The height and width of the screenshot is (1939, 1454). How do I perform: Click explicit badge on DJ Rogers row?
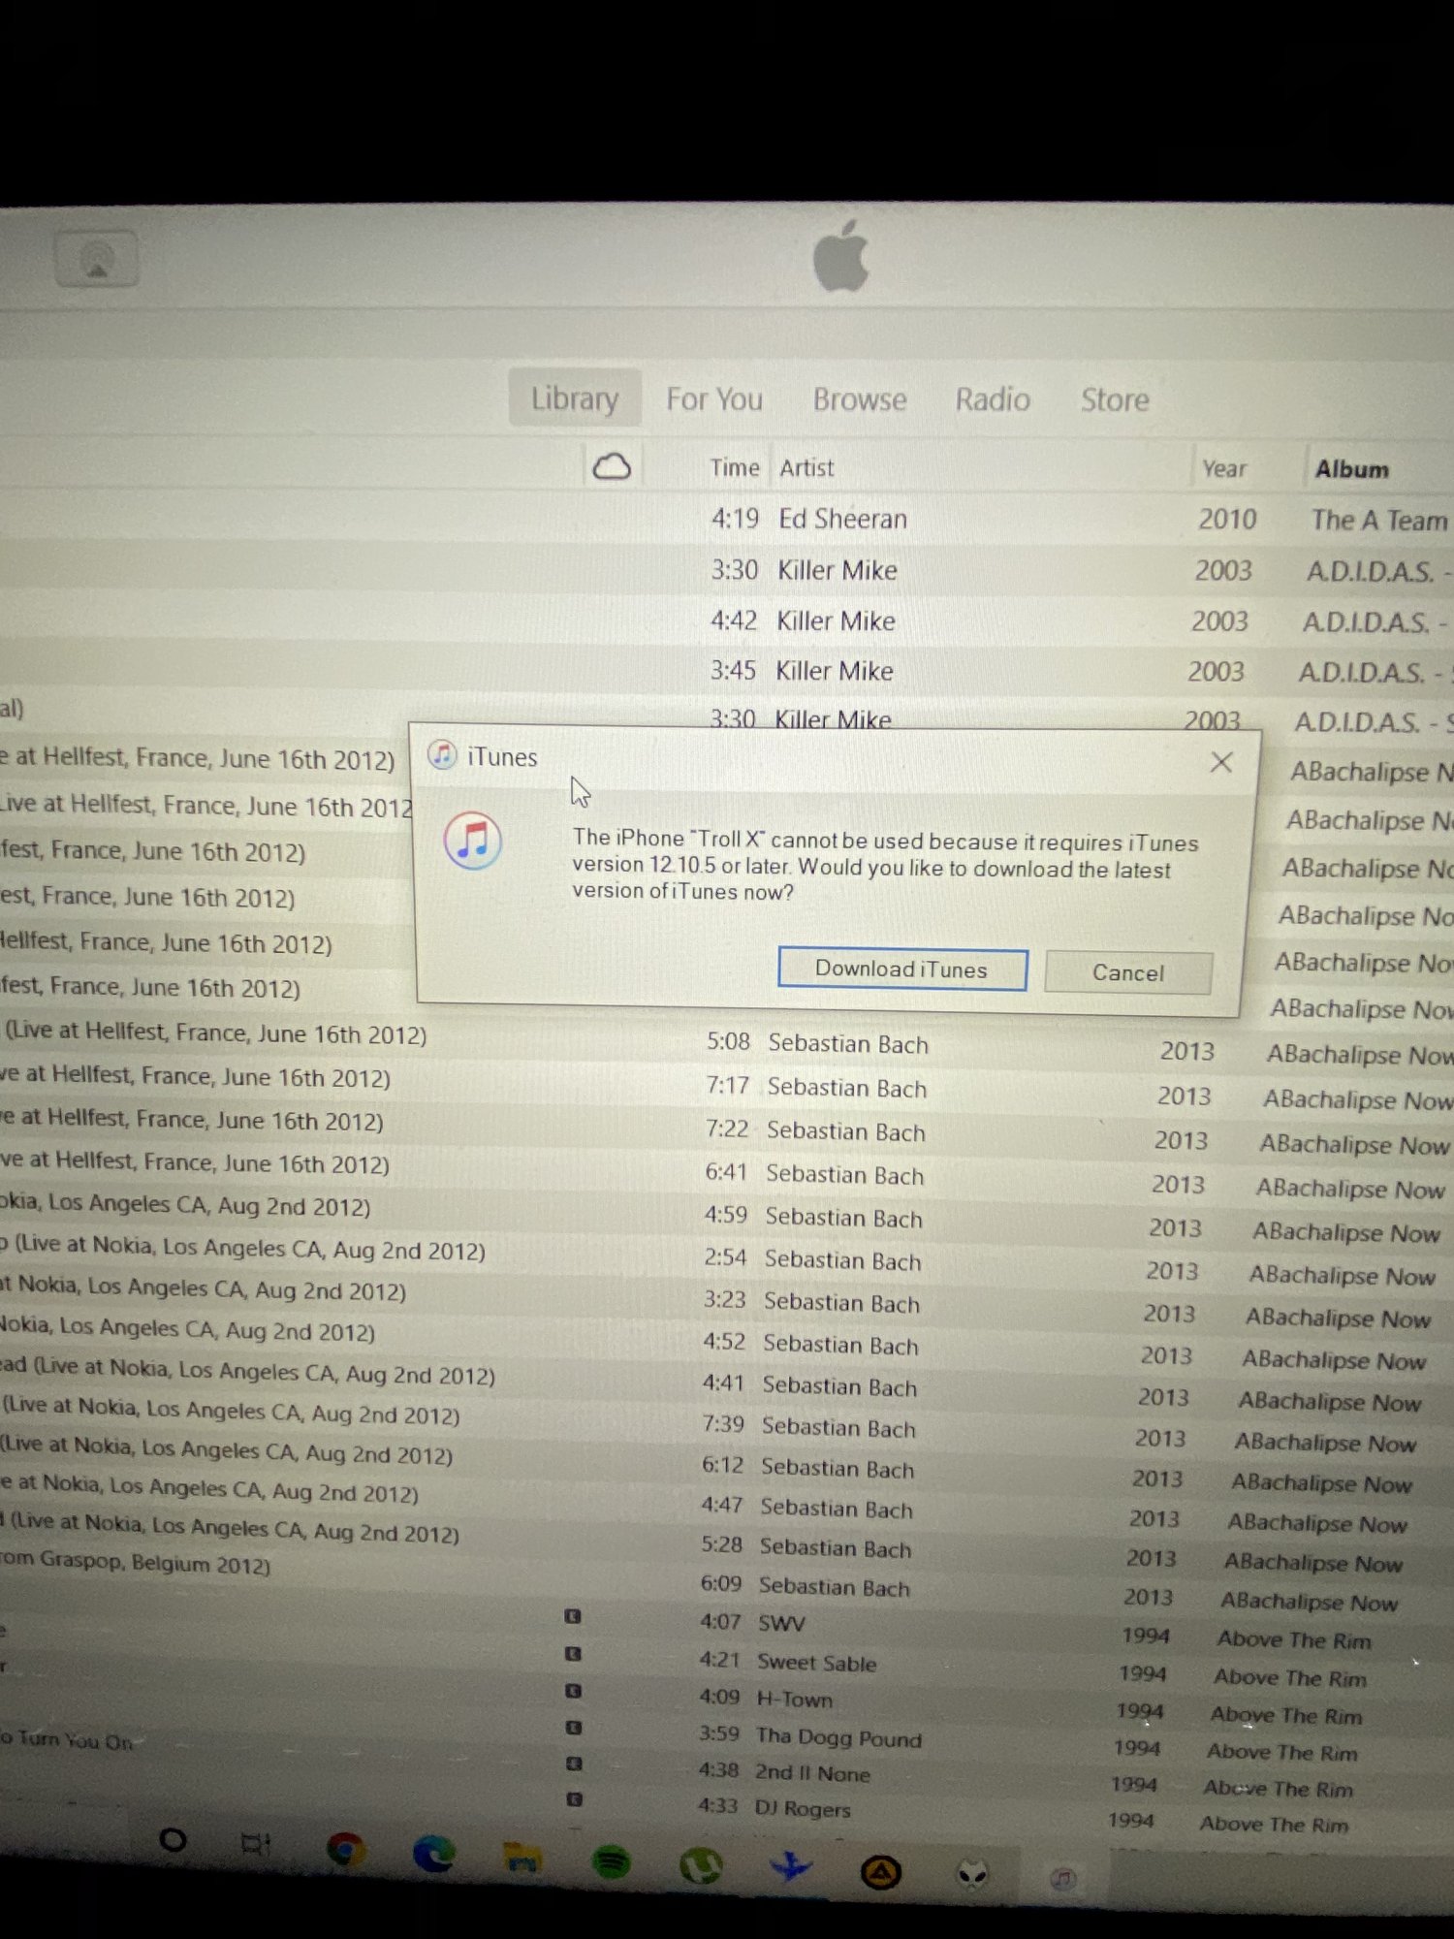[x=574, y=1799]
